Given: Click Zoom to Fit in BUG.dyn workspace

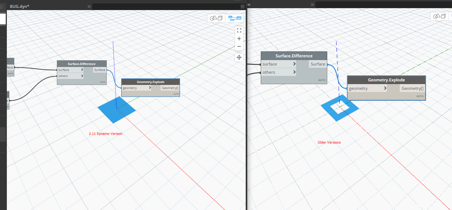Looking at the screenshot, I should (239, 30).
